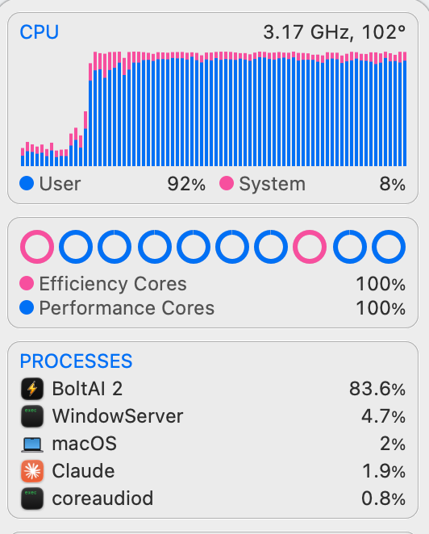Click the 3.17 GHz, 102° readout
Image resolution: width=429 pixels, height=534 pixels.
pyautogui.click(x=334, y=32)
